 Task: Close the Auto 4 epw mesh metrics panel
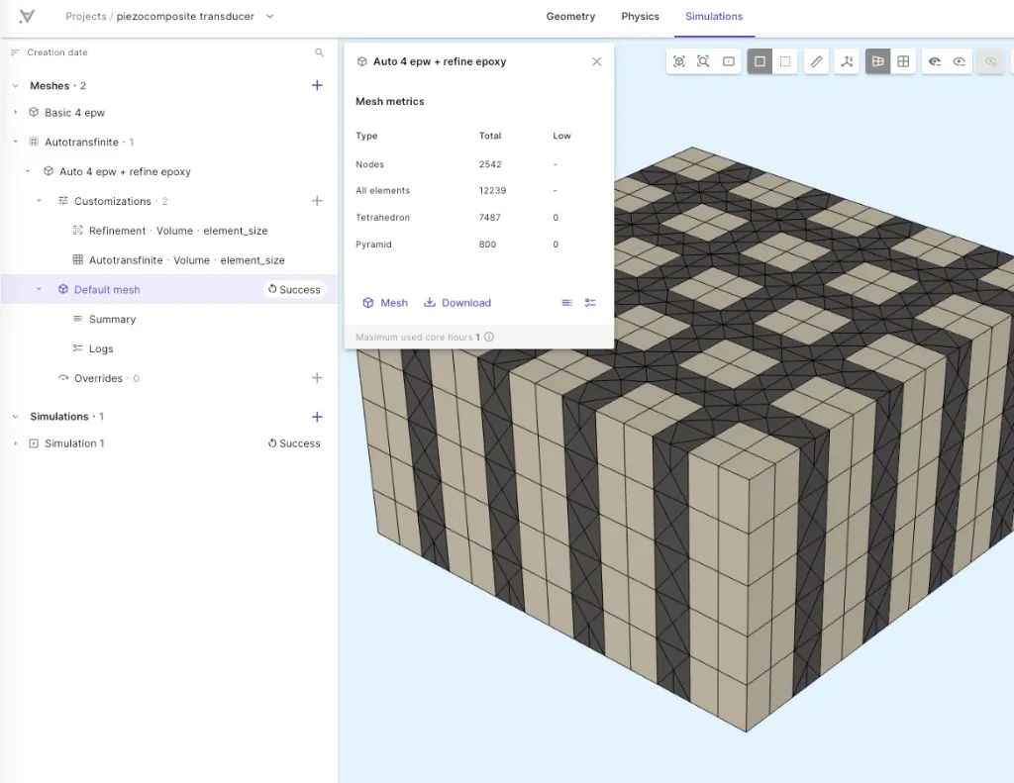[x=596, y=61]
